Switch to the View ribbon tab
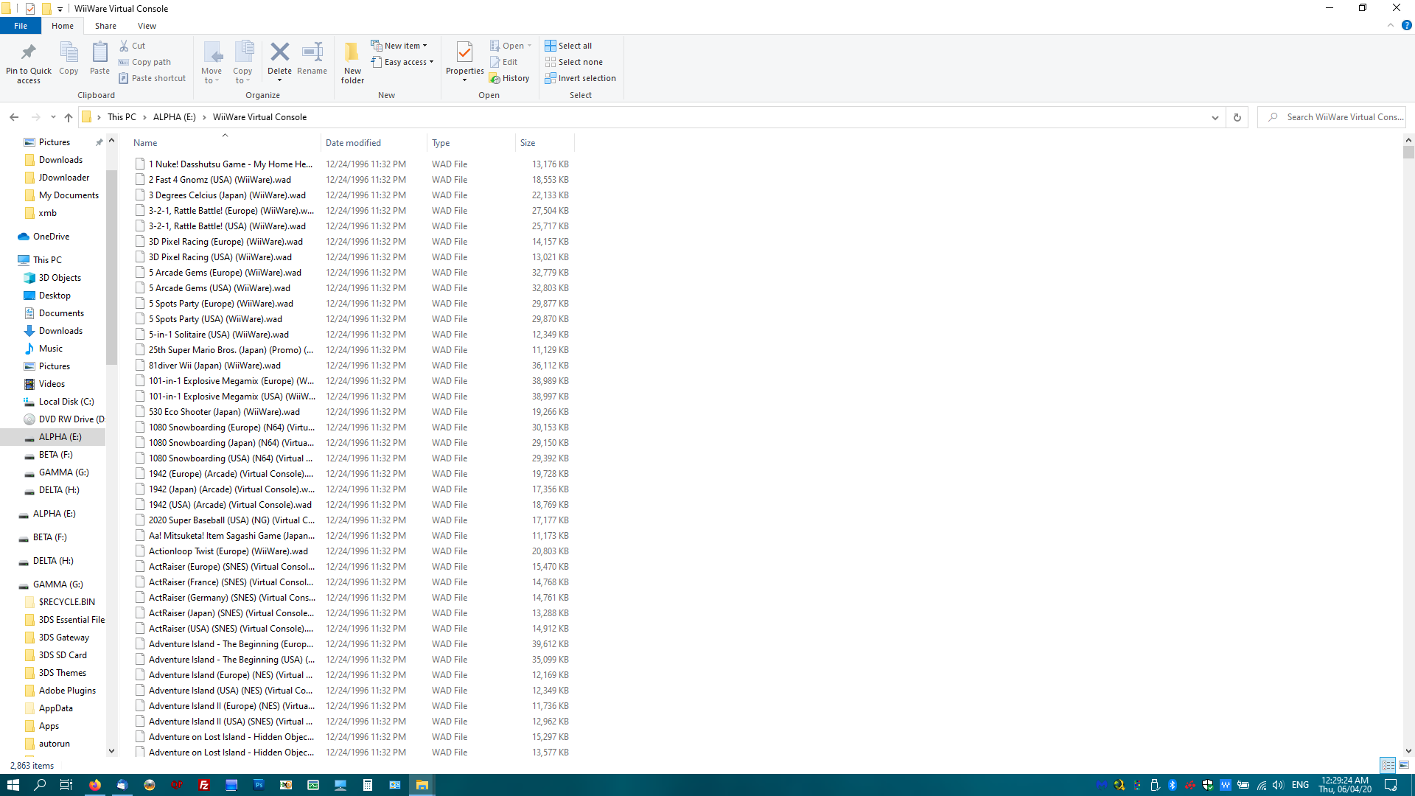Viewport: 1415px width, 796px height. 147,26
